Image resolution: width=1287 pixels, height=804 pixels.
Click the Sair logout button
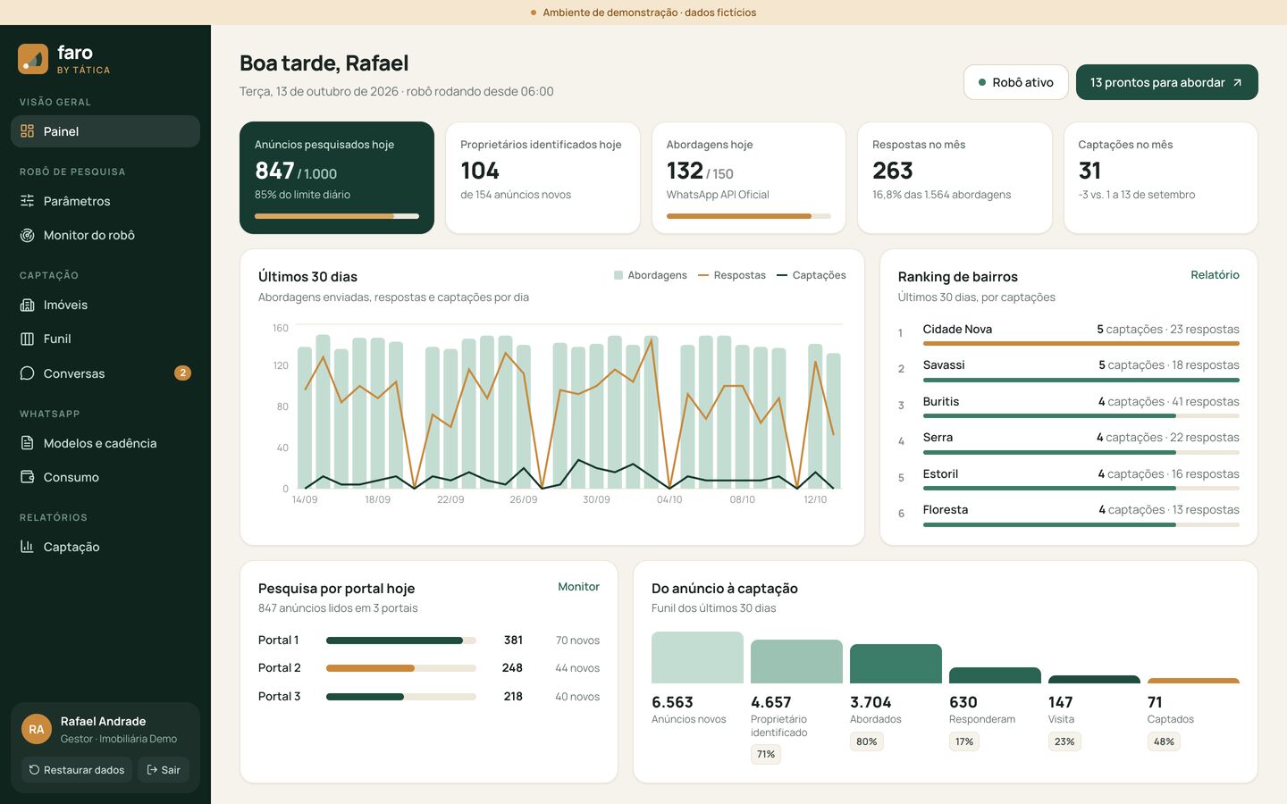(x=164, y=770)
